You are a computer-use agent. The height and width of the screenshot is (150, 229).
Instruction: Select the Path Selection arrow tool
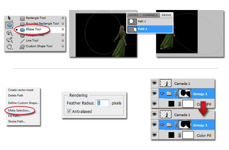point(9,18)
